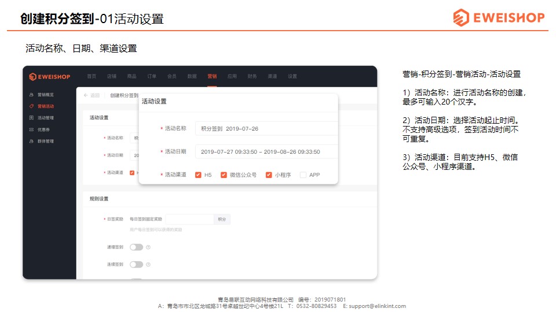Uncheck the H5 channel checkbox in popup
This screenshot has width=556, height=312.
click(198, 174)
